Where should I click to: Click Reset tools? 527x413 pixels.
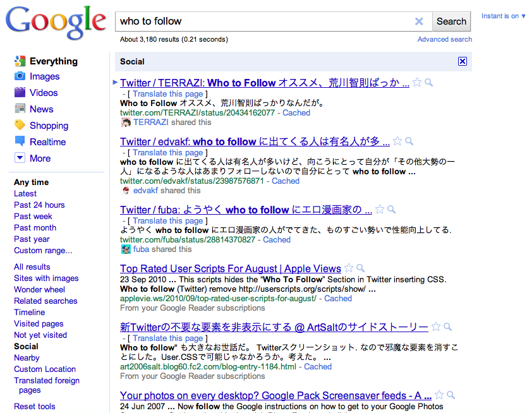click(x=34, y=406)
